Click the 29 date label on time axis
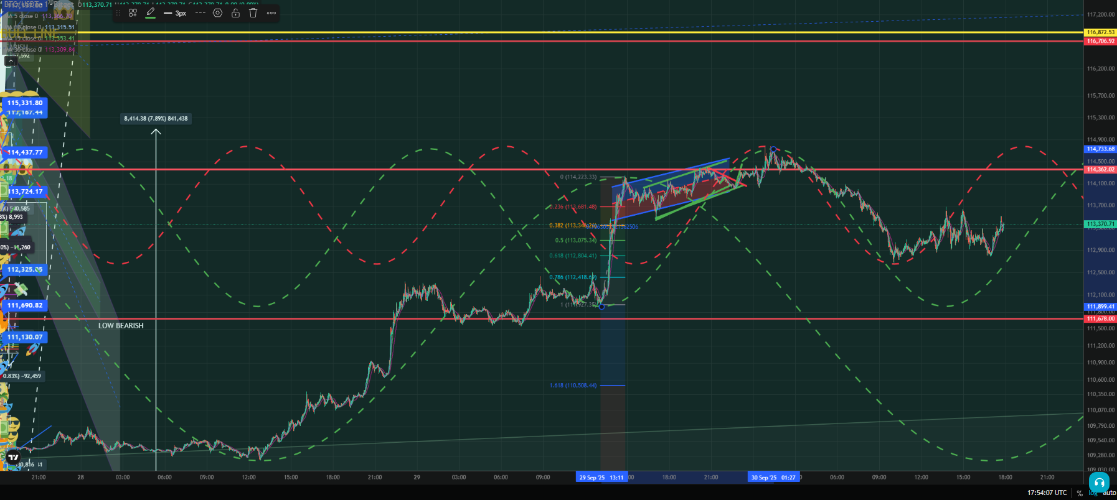The image size is (1117, 500). pyautogui.click(x=417, y=478)
